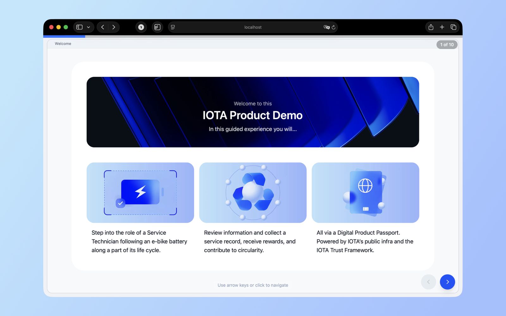
Task: Go forward in browser history
Action: 114,27
